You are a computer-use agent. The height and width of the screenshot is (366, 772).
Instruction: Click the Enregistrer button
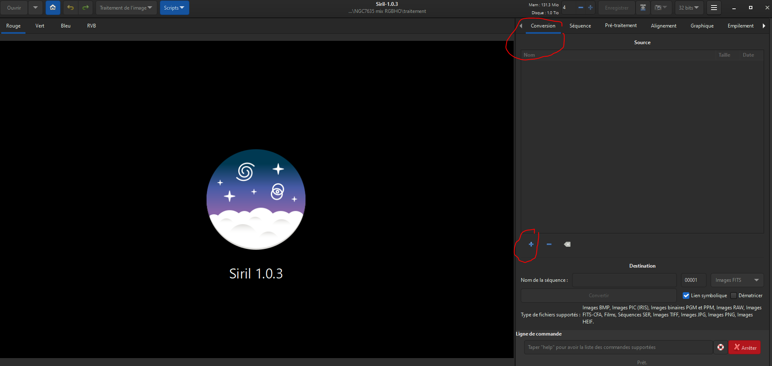point(616,8)
